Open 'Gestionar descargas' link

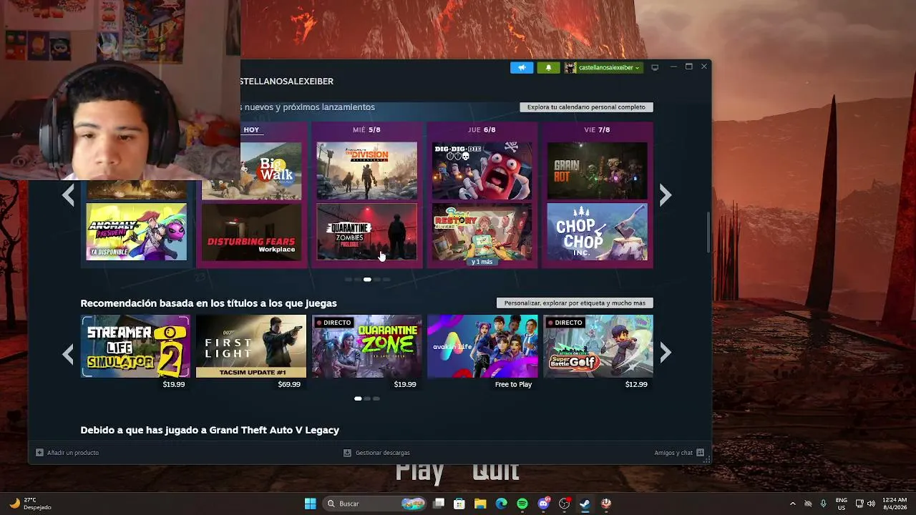pos(383,453)
